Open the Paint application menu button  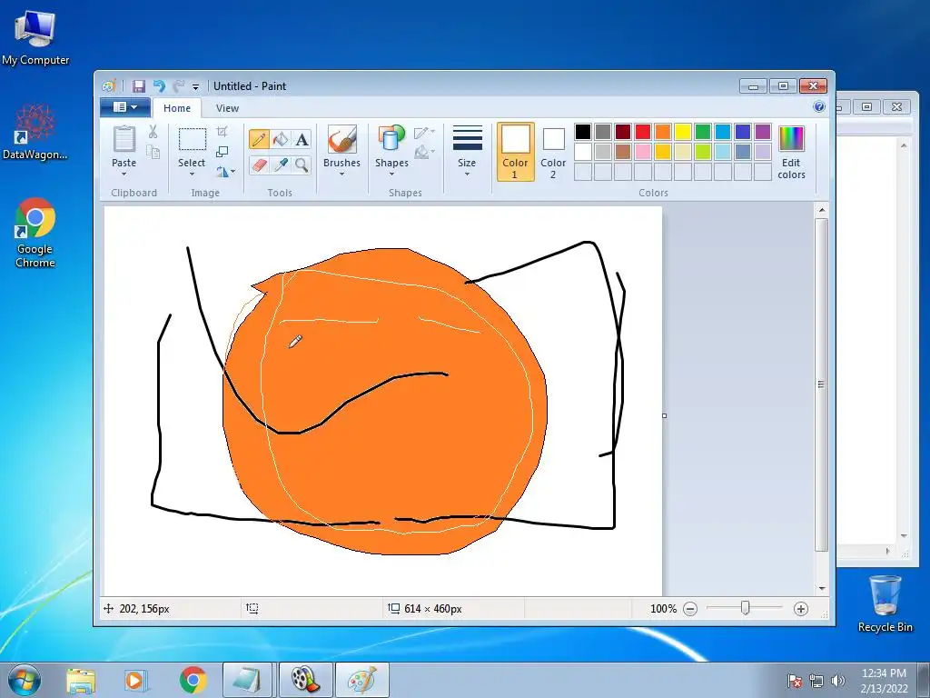[124, 107]
